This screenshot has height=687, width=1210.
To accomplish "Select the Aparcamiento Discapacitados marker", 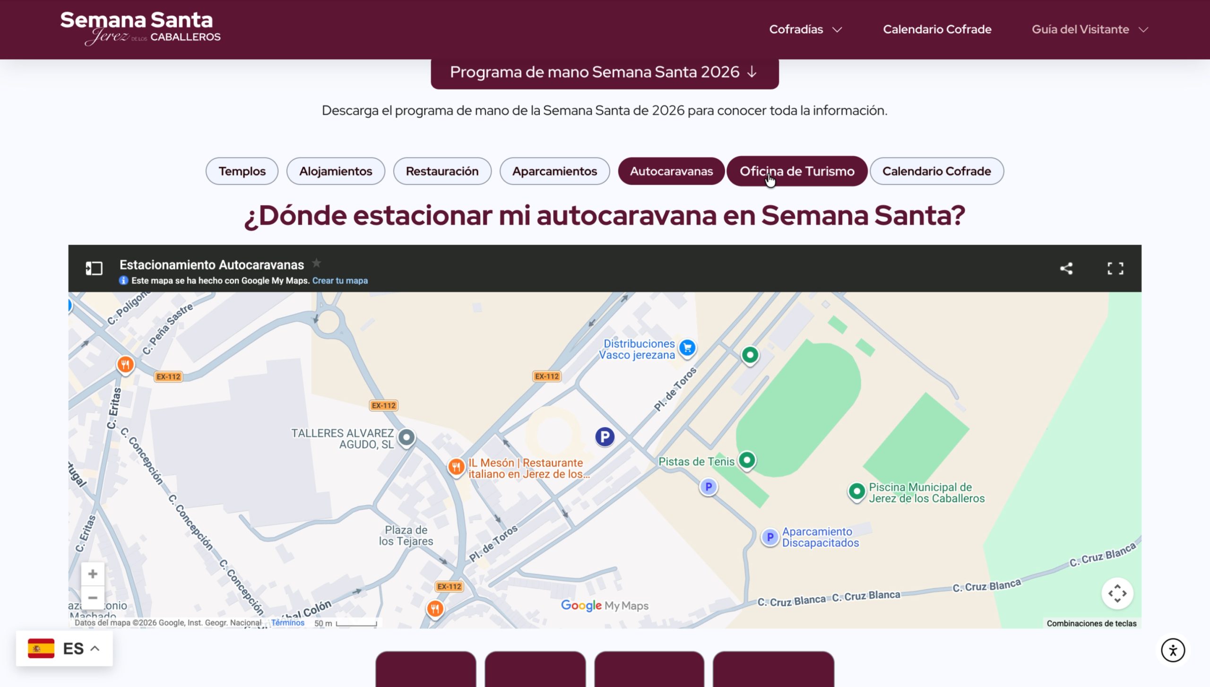I will coord(769,537).
